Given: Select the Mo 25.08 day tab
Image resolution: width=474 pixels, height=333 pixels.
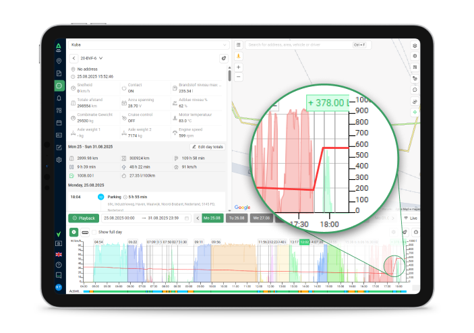Looking at the screenshot, I should point(213,218).
